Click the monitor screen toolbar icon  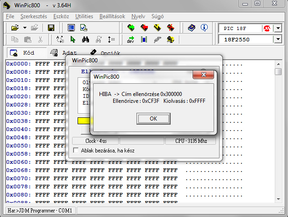point(71,28)
